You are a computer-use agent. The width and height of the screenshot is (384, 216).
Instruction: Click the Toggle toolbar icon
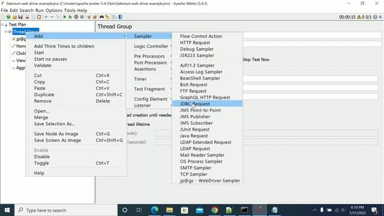point(58,17)
